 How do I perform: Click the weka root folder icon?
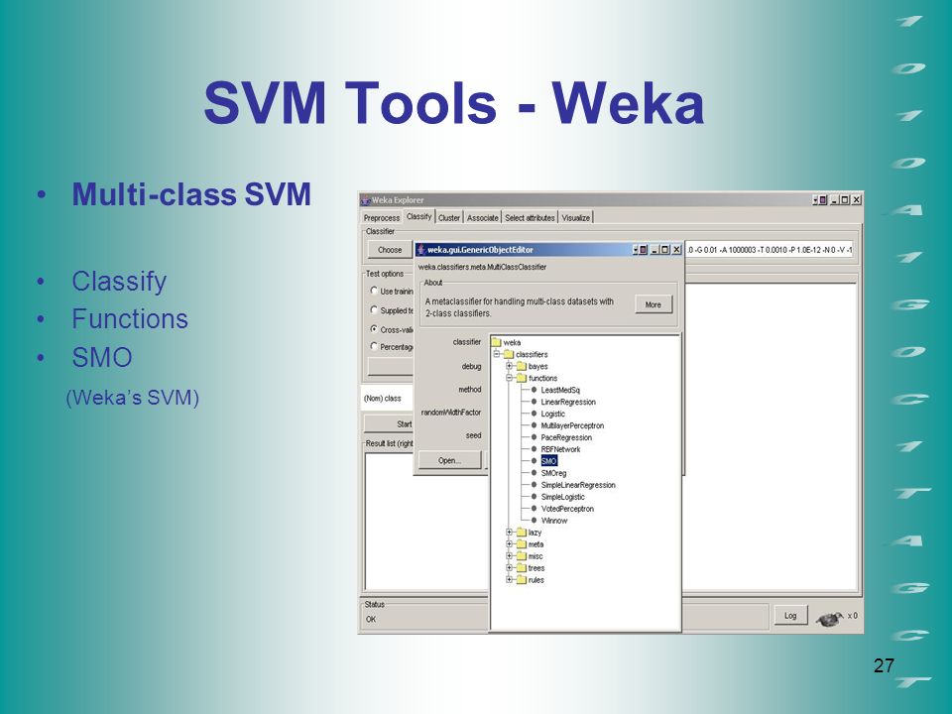coord(497,342)
